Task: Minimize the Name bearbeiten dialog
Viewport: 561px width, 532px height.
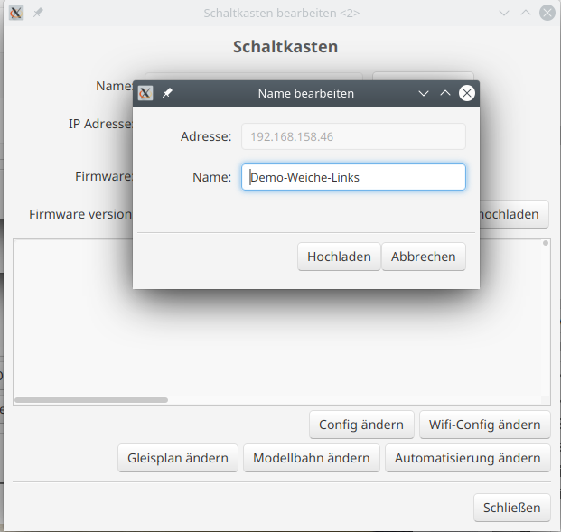Action: (423, 93)
